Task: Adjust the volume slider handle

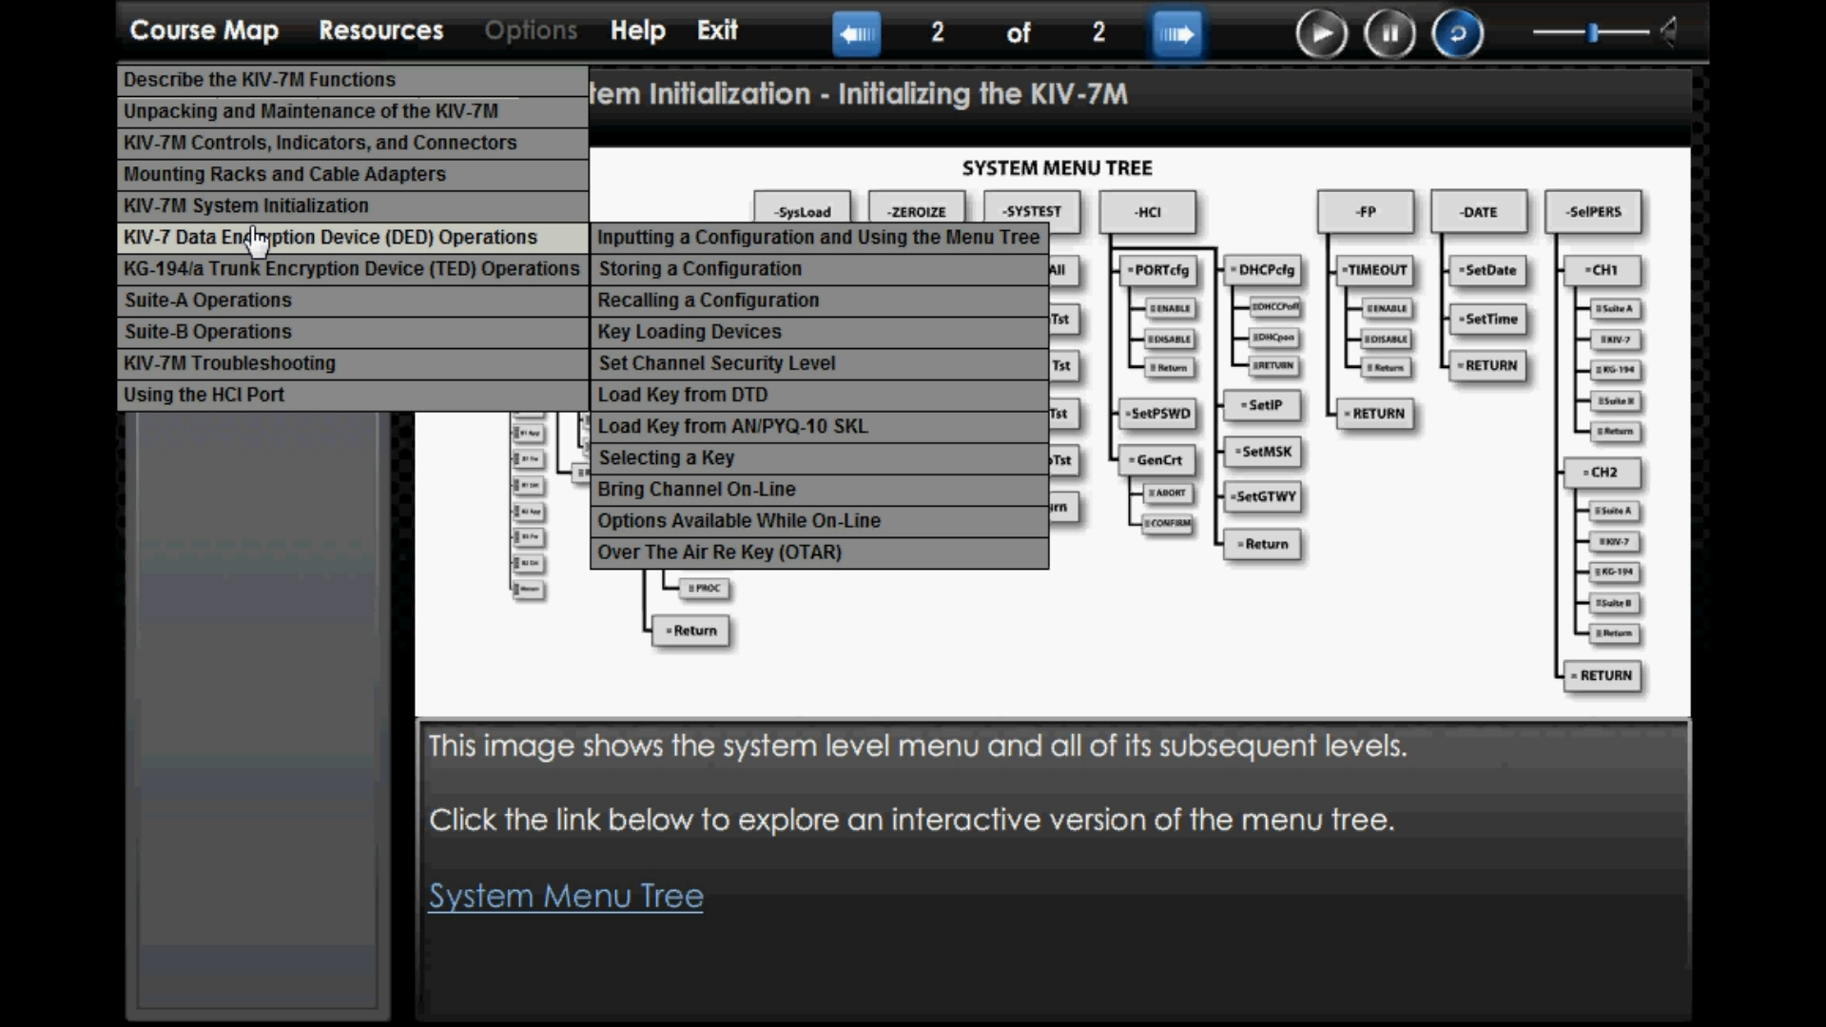Action: [1593, 32]
